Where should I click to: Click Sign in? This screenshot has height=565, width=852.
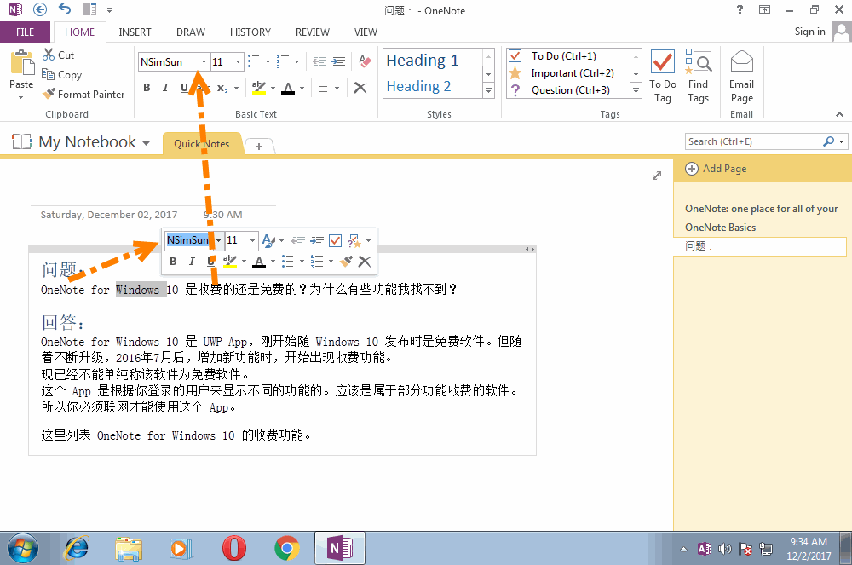[809, 32]
